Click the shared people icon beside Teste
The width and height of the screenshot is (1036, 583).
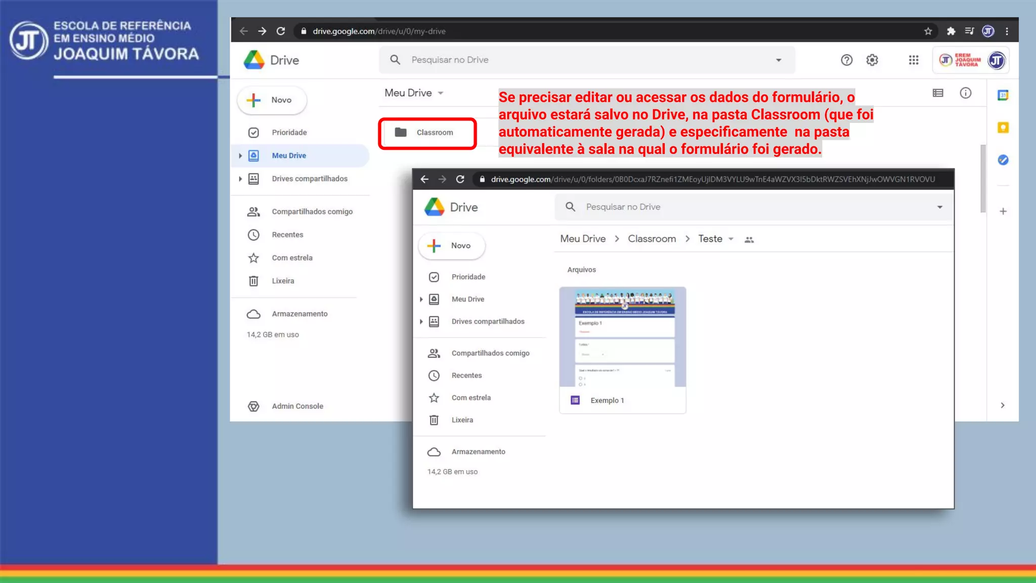tap(749, 240)
